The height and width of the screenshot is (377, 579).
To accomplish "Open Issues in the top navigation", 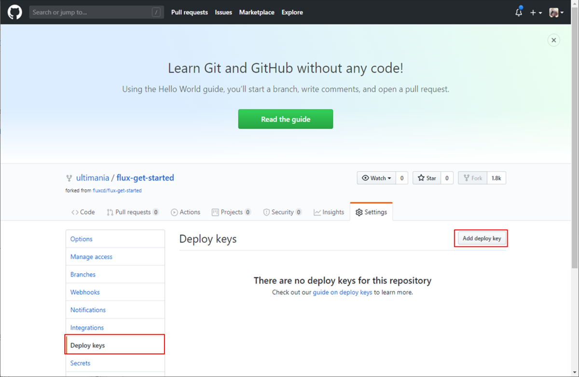I will [x=223, y=12].
